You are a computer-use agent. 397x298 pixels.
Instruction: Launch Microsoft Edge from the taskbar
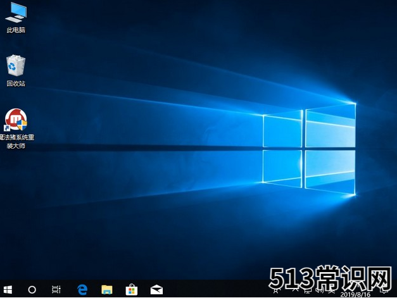point(82,290)
